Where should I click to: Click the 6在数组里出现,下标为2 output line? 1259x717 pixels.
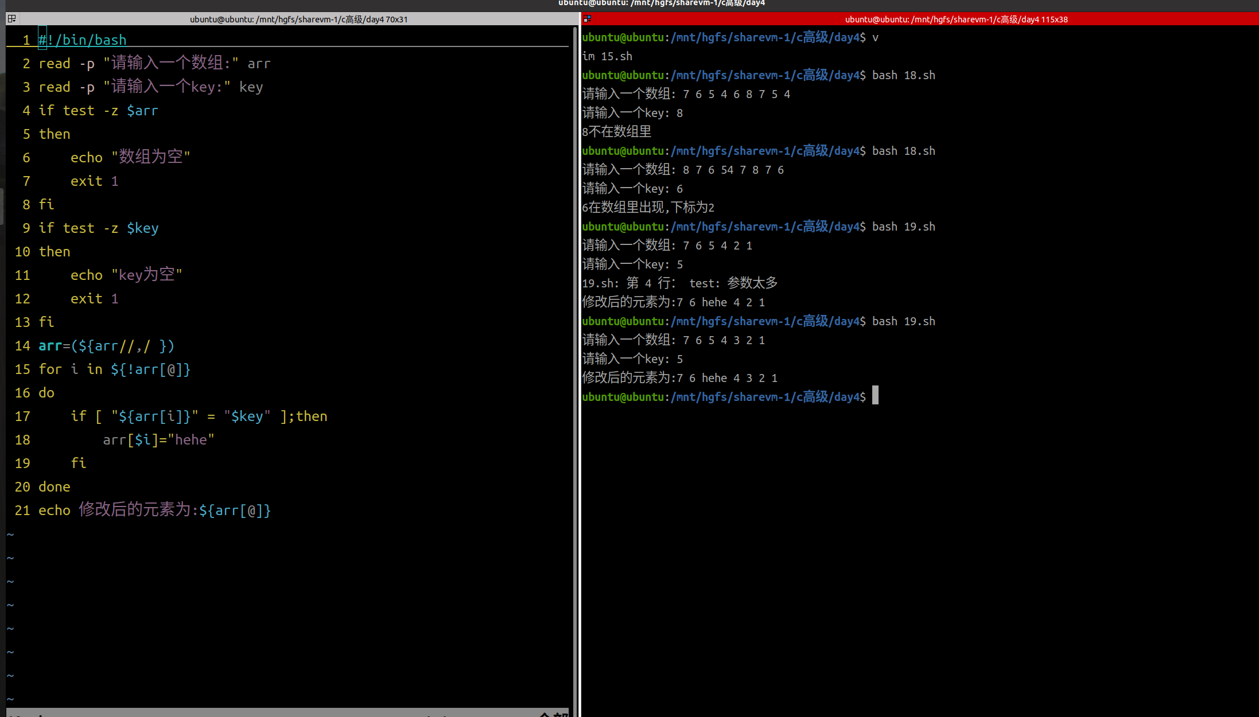(648, 208)
